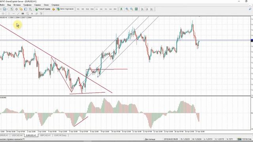Switch chart to D1 timeframe
Screen dimensions: 253x142
106,9
